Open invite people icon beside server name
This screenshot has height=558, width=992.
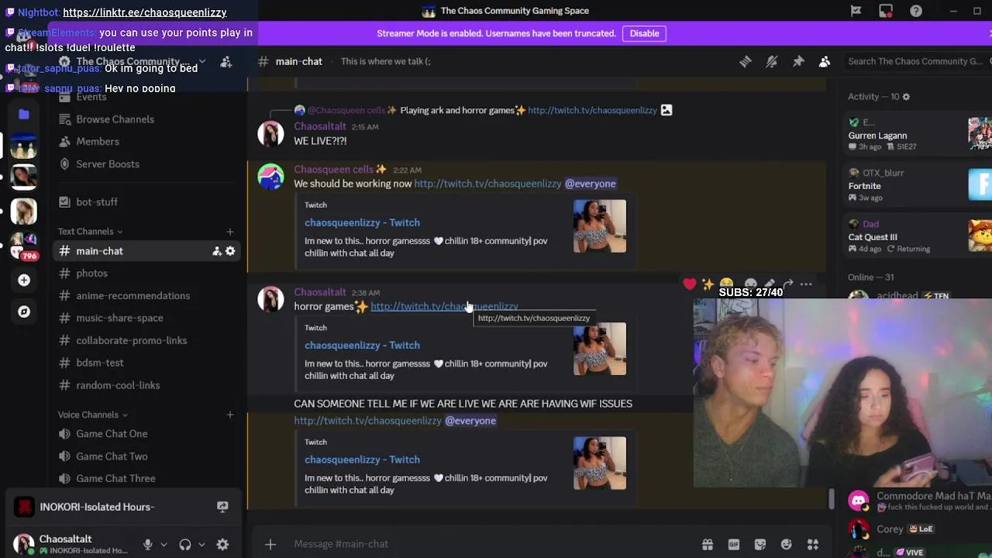click(x=226, y=61)
